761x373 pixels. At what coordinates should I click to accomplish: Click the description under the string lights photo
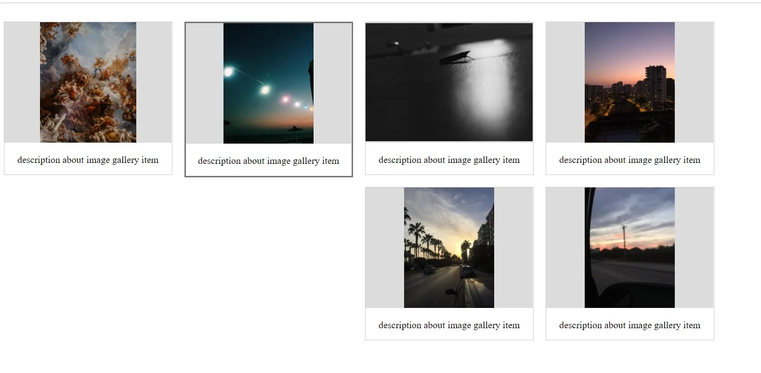268,161
